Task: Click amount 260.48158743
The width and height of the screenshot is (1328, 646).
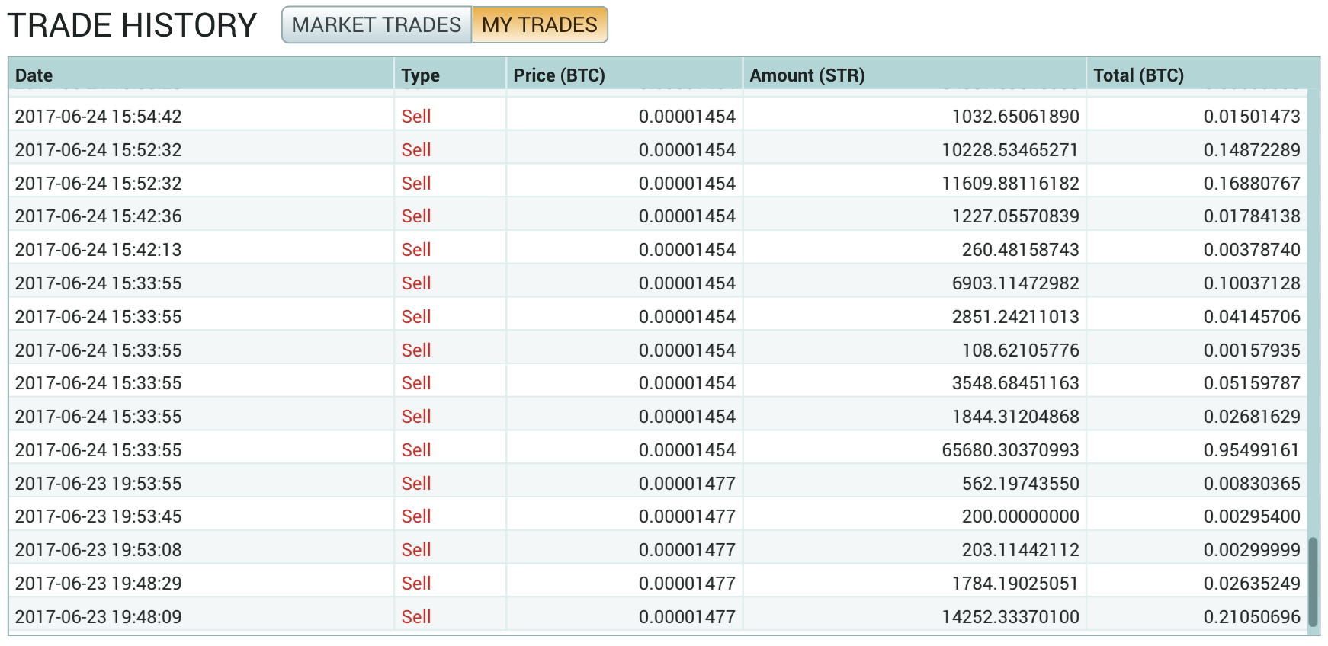Action: [1021, 250]
